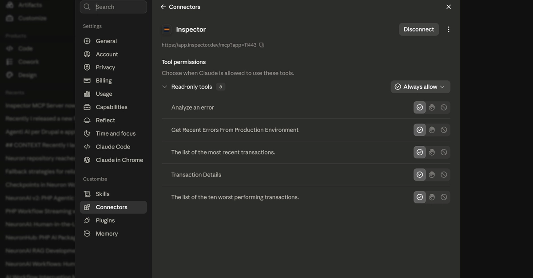The image size is (533, 278).
Task: Click the Memory history icon
Action: pos(87,234)
